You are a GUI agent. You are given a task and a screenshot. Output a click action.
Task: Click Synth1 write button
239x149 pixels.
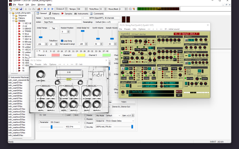(179, 91)
